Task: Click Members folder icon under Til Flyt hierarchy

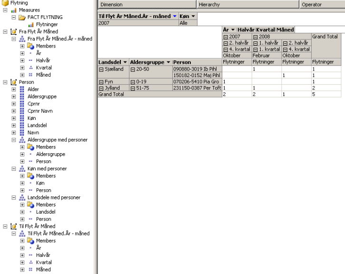Action: click(x=30, y=241)
